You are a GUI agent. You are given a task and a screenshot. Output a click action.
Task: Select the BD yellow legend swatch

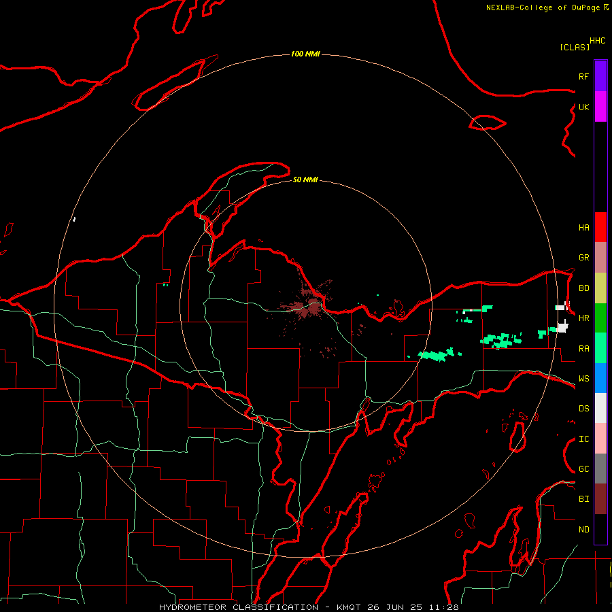click(600, 288)
